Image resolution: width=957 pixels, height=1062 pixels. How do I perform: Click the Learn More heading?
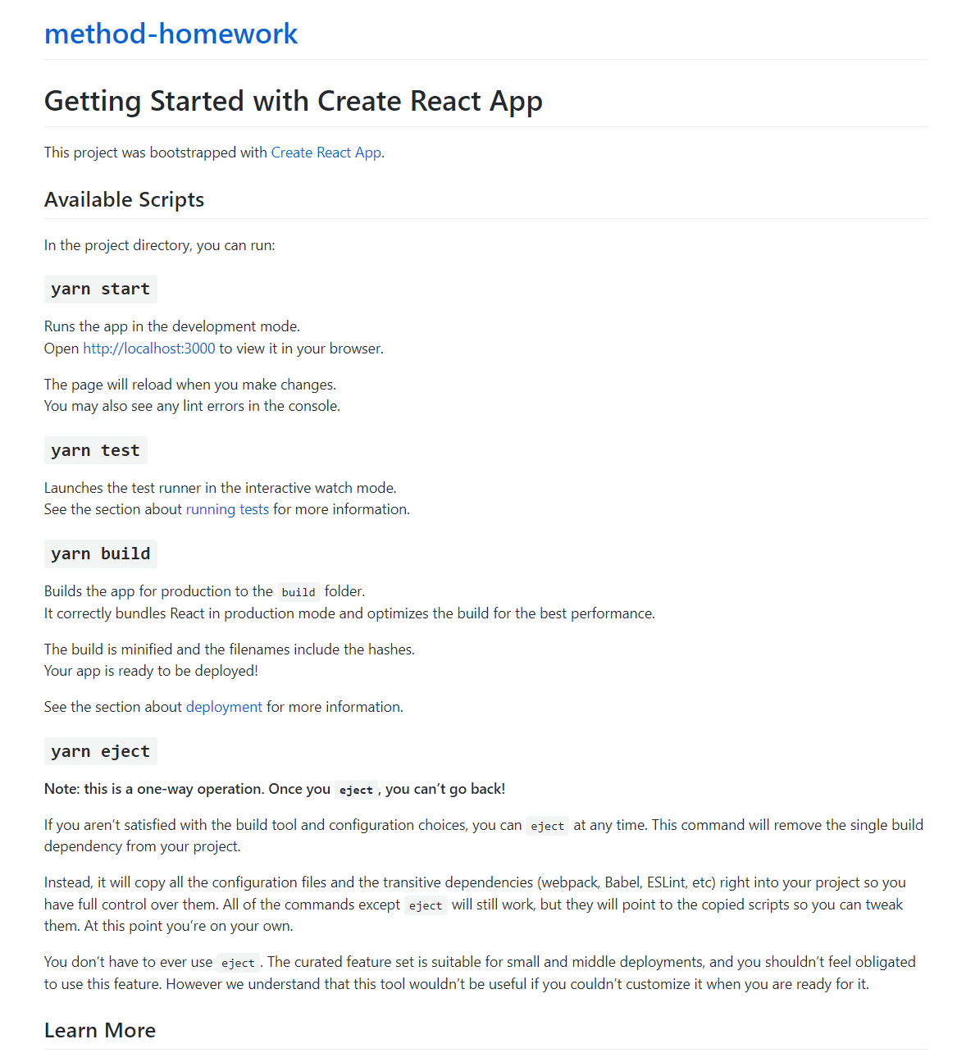(x=100, y=1030)
